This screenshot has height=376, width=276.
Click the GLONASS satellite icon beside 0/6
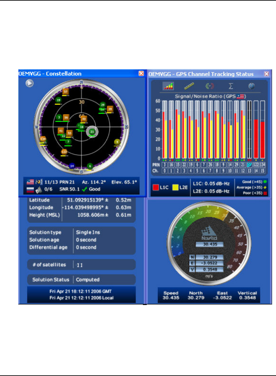(x=39, y=190)
